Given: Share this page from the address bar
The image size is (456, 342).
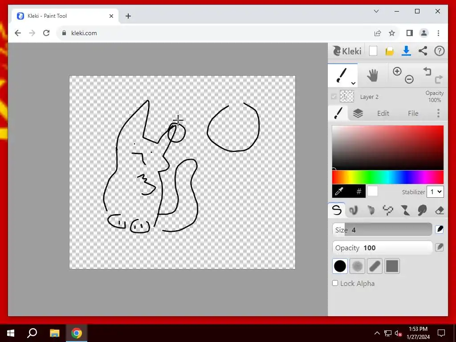Looking at the screenshot, I should [378, 33].
